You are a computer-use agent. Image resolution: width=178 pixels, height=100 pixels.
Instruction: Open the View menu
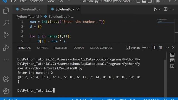coord(51,1)
